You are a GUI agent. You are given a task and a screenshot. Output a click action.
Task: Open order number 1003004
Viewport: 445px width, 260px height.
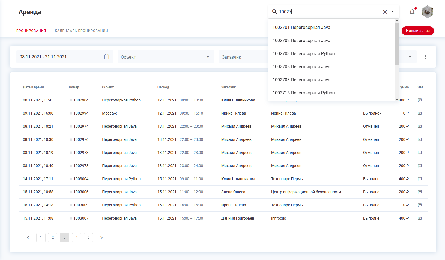click(81, 179)
